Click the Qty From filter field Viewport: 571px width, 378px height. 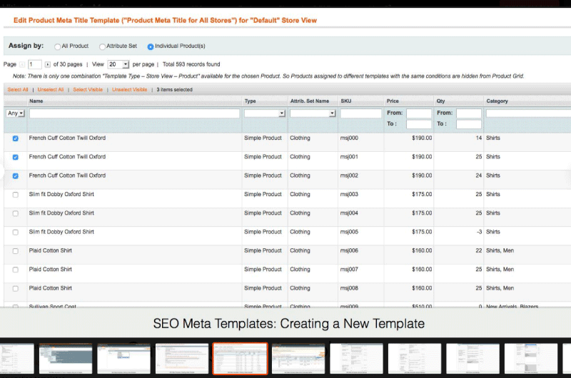click(469, 113)
